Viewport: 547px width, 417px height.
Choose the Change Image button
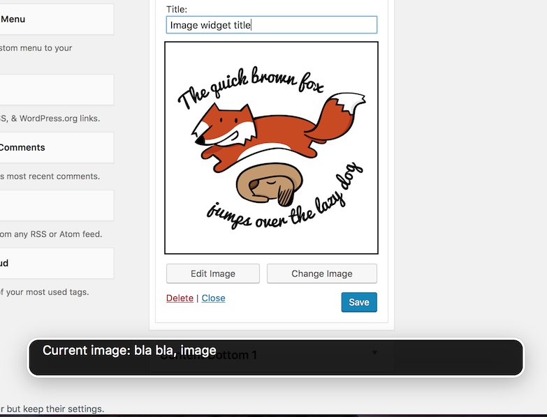coord(321,273)
